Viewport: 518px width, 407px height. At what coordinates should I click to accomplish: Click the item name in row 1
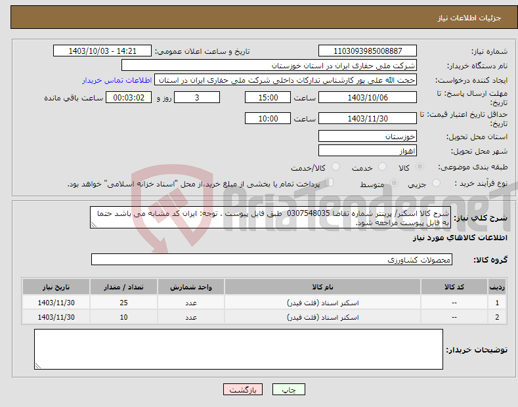pyautogui.click(x=322, y=303)
